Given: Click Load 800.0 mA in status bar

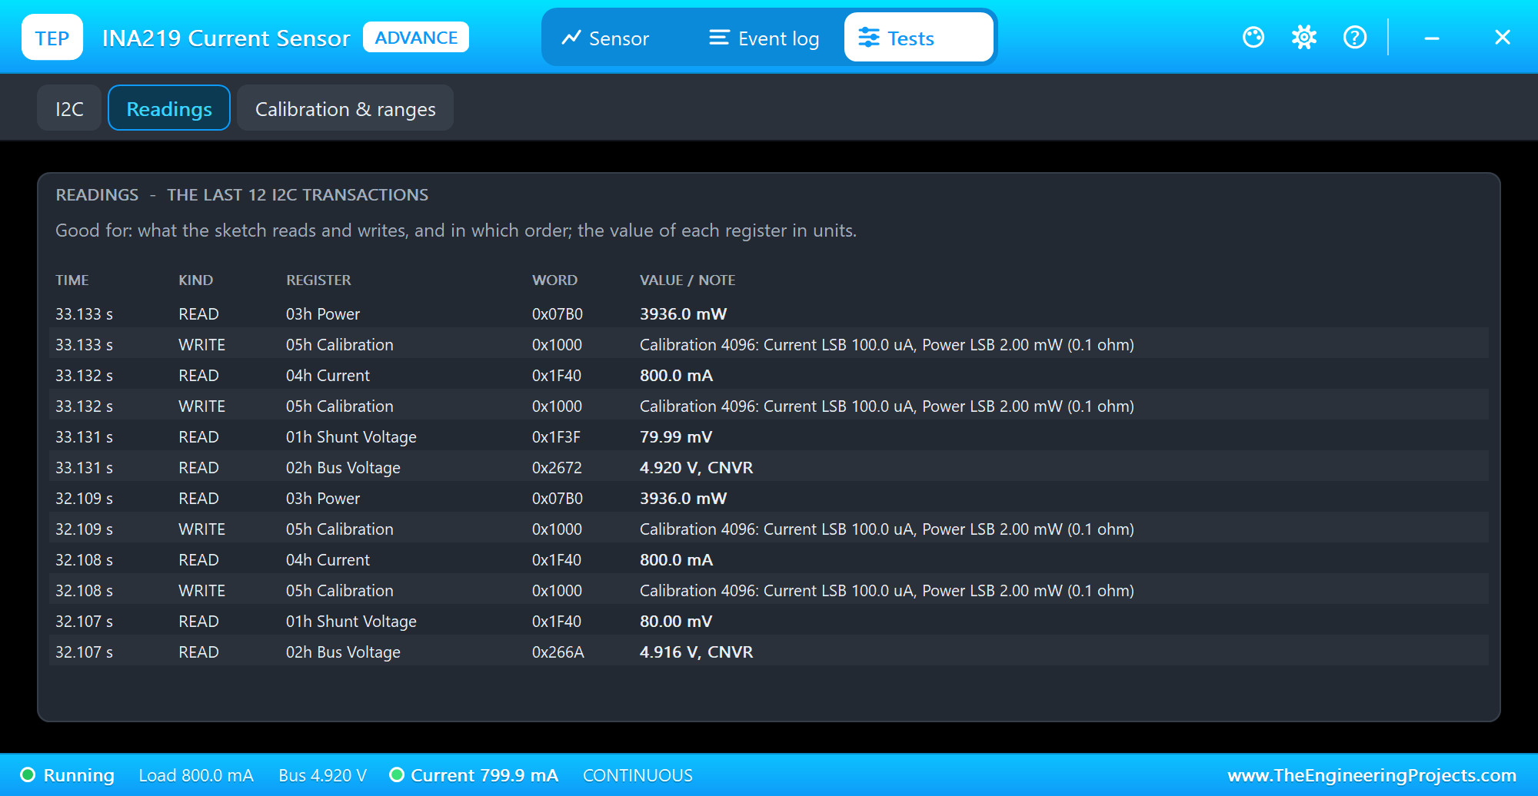Looking at the screenshot, I should (196, 775).
